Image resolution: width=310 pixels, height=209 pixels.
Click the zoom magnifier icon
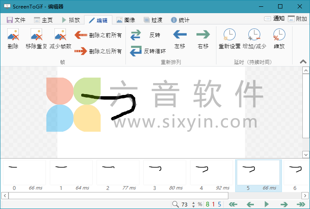coord(175,204)
